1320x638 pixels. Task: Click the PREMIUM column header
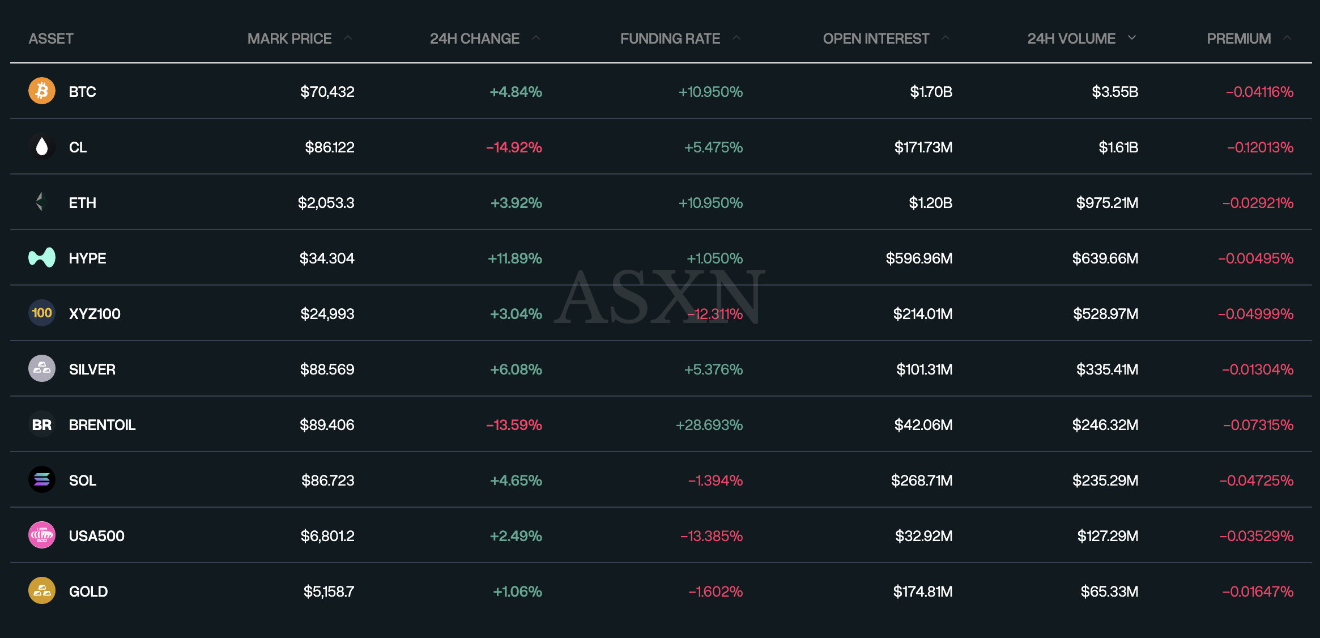1238,39
